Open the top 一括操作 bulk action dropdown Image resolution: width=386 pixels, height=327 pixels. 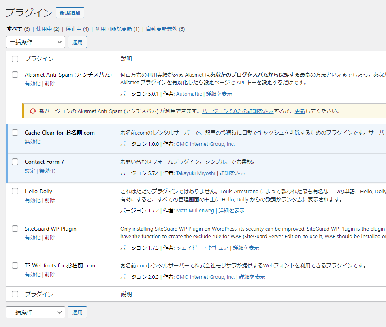(x=36, y=42)
